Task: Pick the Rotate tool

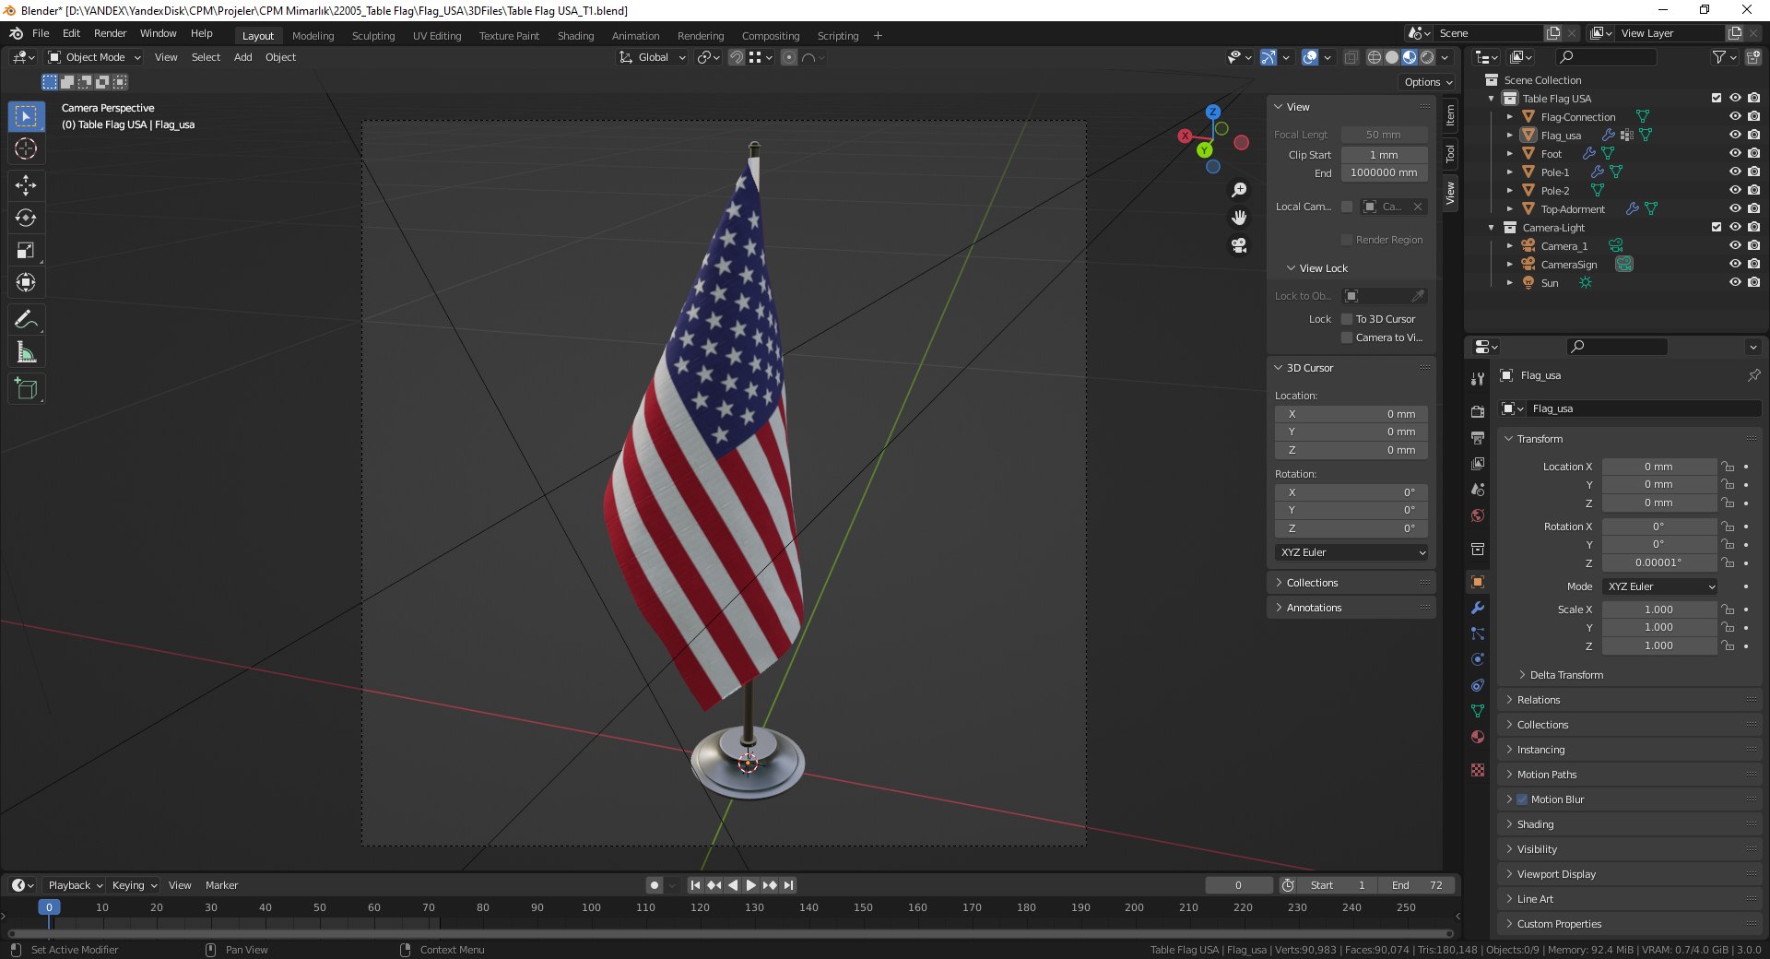Action: click(26, 218)
